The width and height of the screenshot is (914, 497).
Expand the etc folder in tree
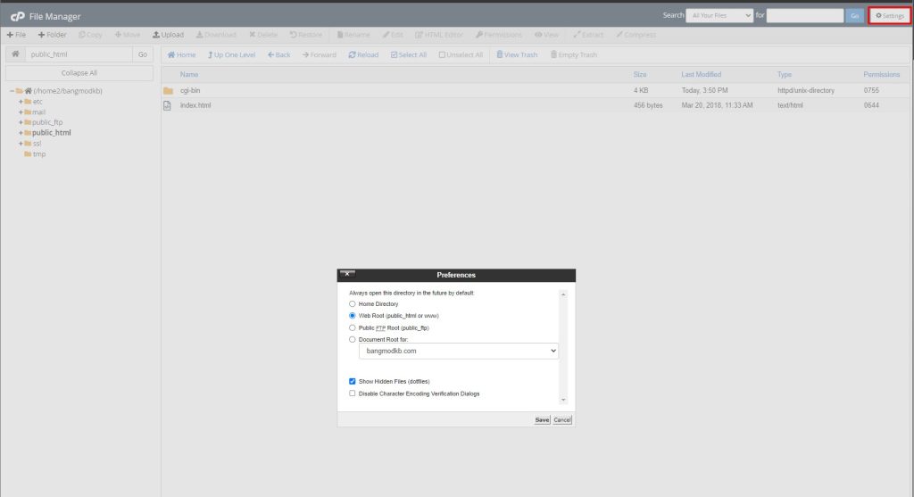21,102
